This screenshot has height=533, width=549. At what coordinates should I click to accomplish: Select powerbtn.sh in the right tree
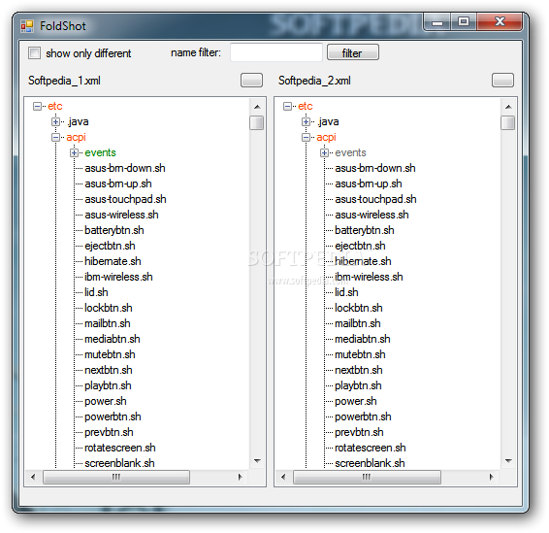[363, 416]
